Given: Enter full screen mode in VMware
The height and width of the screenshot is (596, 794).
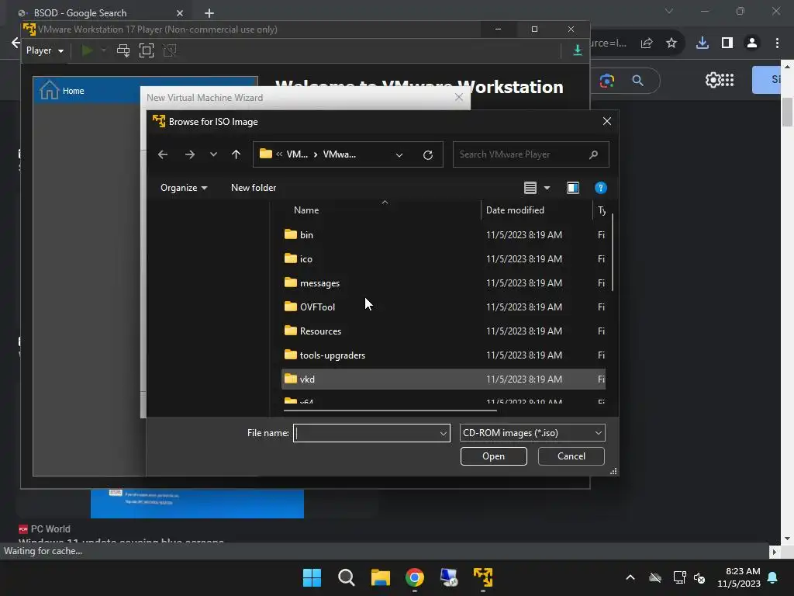Looking at the screenshot, I should (147, 50).
